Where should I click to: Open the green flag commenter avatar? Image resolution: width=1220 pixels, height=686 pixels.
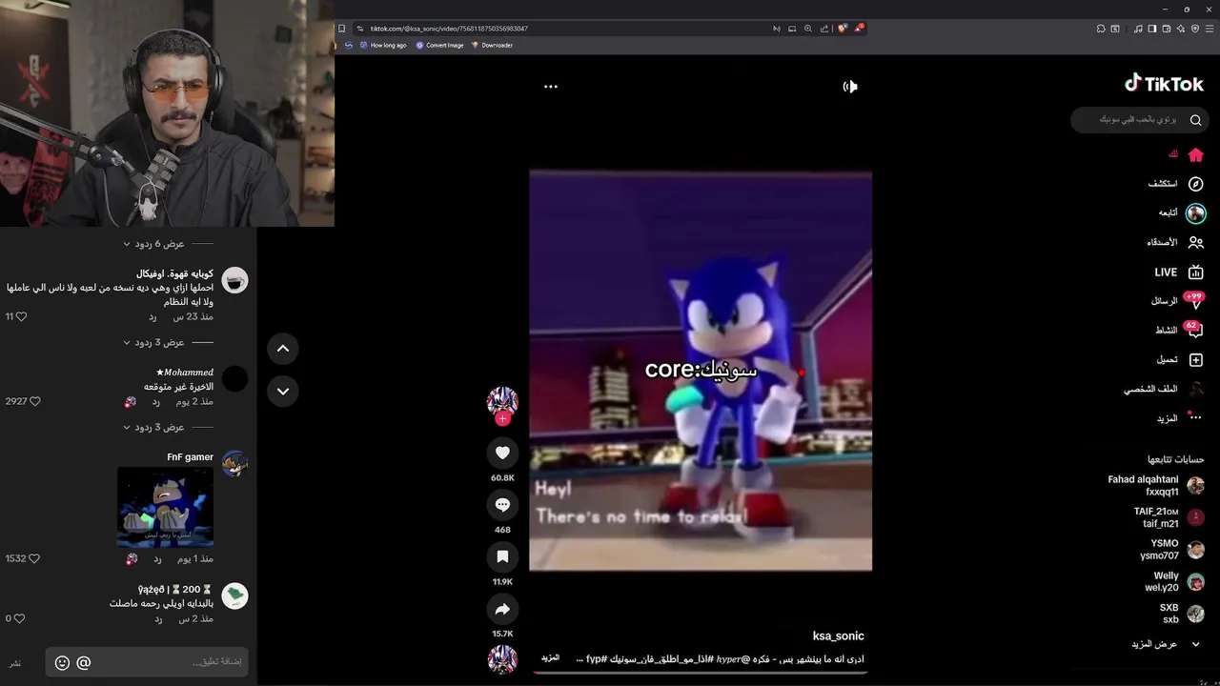tap(234, 596)
